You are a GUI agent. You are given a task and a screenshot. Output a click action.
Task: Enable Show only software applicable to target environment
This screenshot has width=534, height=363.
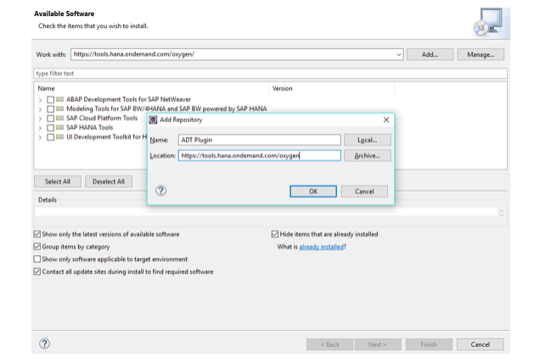pyautogui.click(x=37, y=259)
